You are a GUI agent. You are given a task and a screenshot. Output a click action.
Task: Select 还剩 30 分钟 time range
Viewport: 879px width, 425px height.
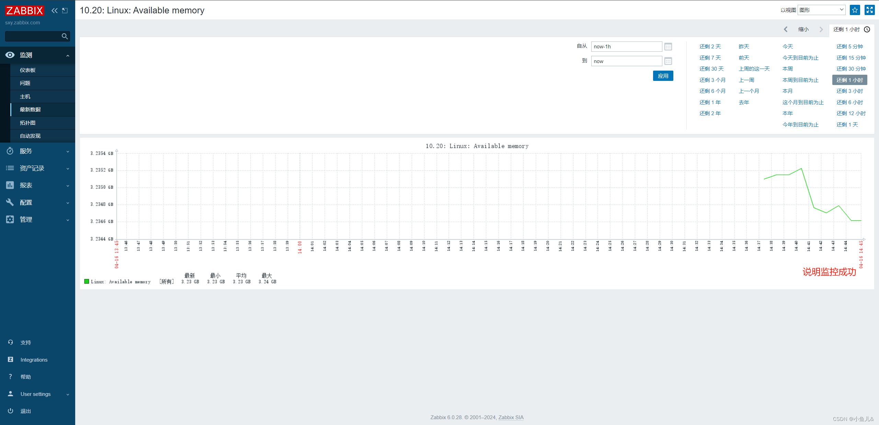pyautogui.click(x=851, y=69)
